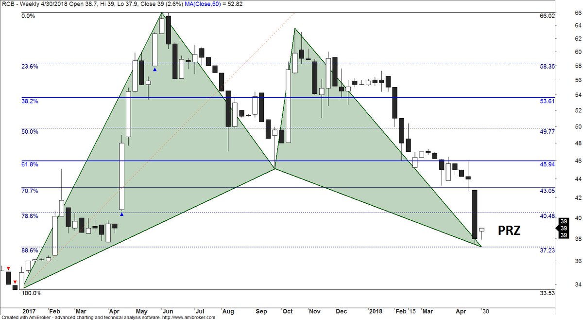The height and width of the screenshot is (320, 583).
Task: Select the Jul label on time axis
Action: tap(199, 310)
